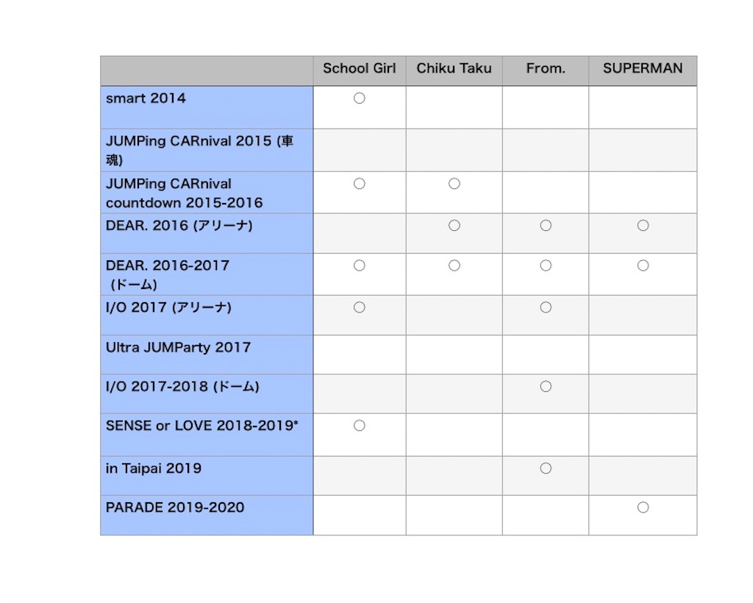753x603 pixels.
Task: Click From. circle in I/O 2017-2018 dome row
Action: 546,387
